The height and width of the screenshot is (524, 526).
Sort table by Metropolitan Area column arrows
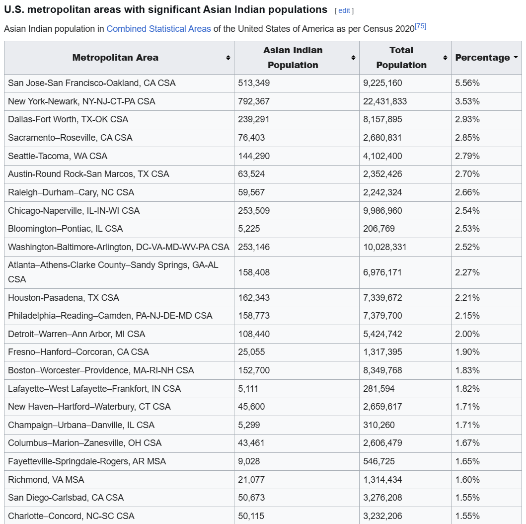228,58
